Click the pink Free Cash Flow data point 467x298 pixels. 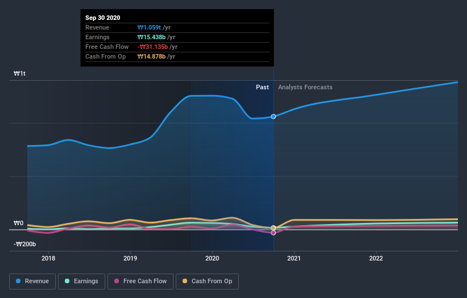[274, 233]
